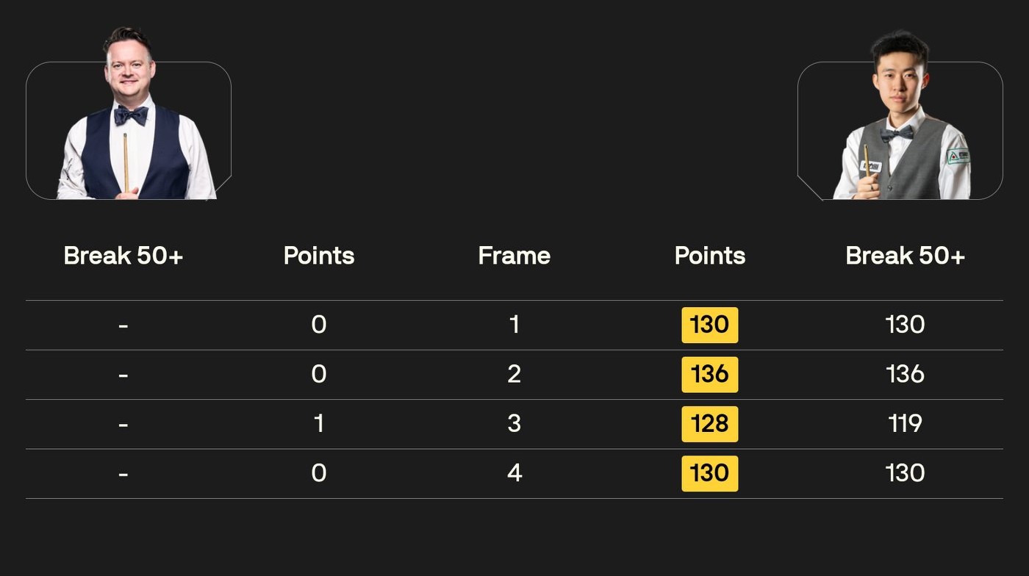Click the yellow 130 badge in frame 4 row
The image size is (1029, 576).
(710, 473)
